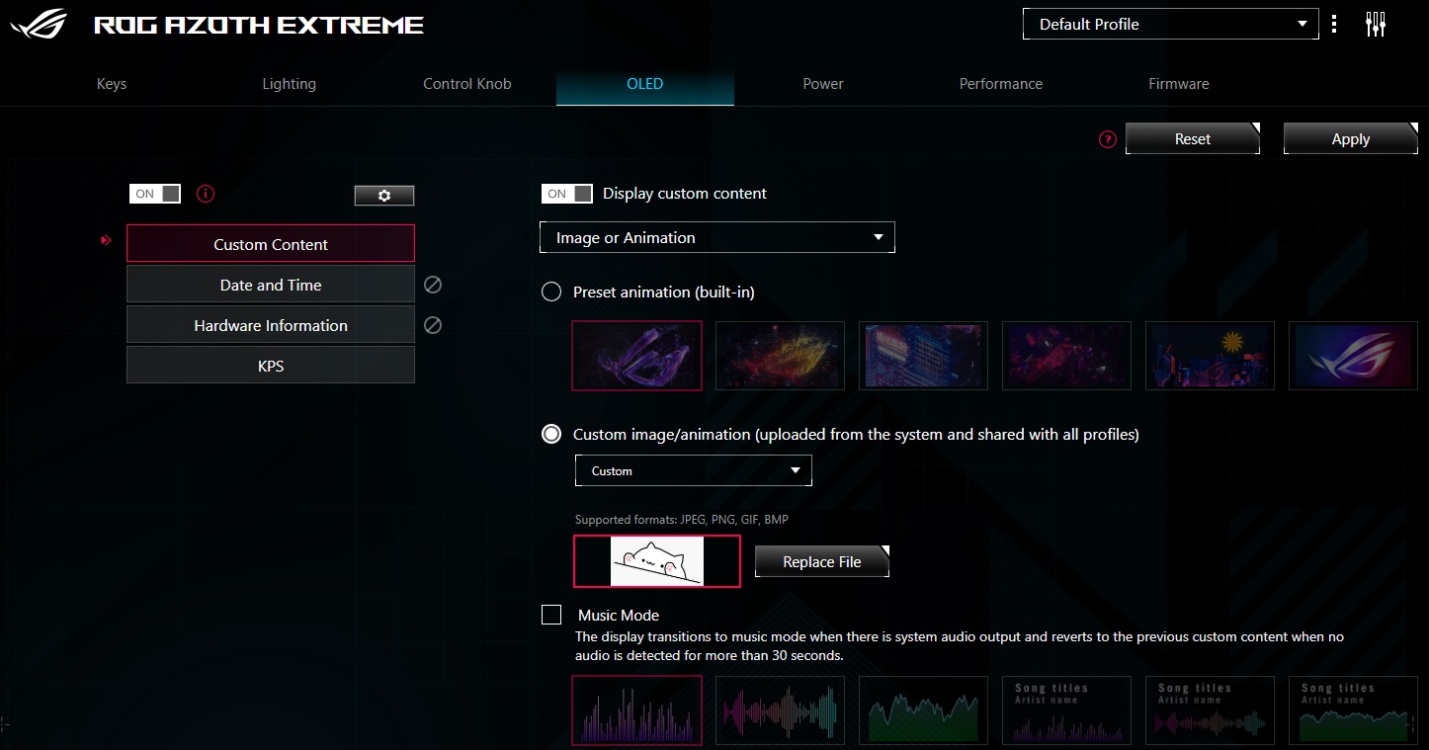
Task: Open the Default Profile dropdown
Action: (1170, 24)
